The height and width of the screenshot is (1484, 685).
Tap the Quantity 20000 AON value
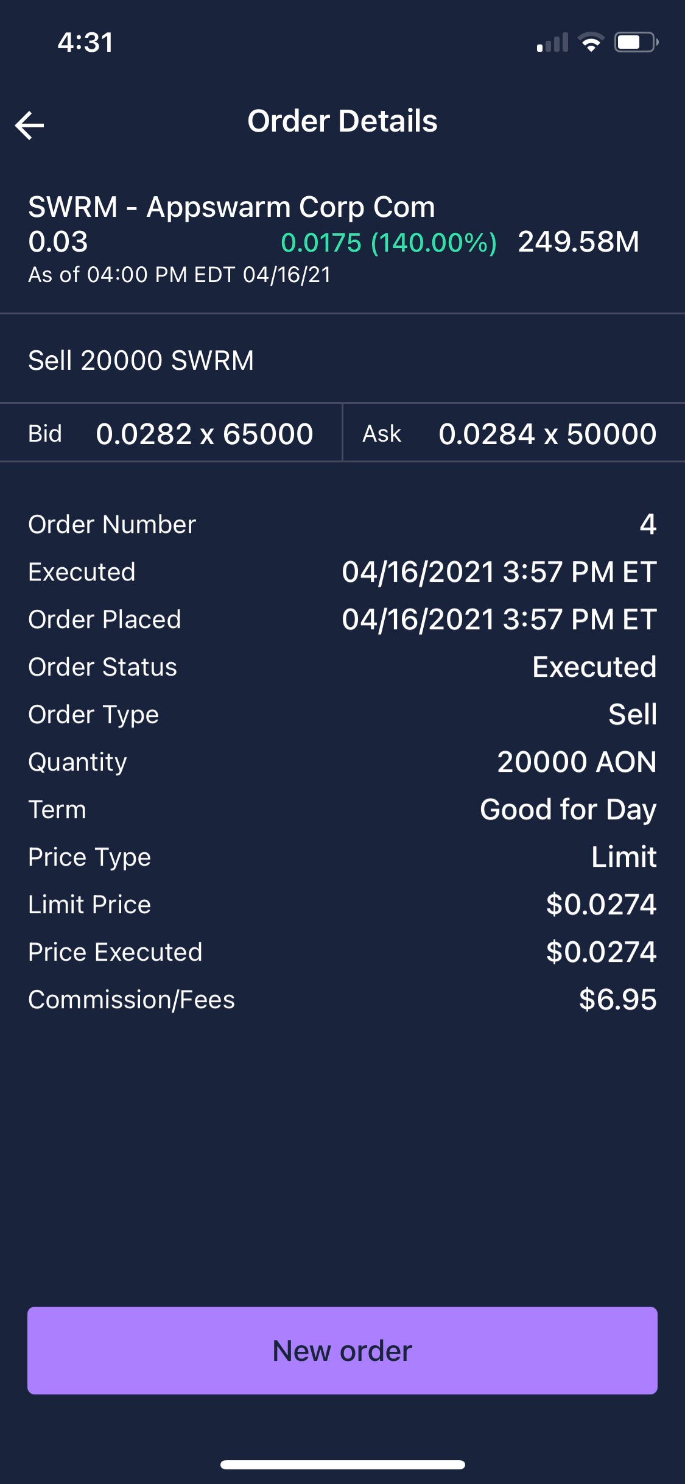(x=577, y=762)
